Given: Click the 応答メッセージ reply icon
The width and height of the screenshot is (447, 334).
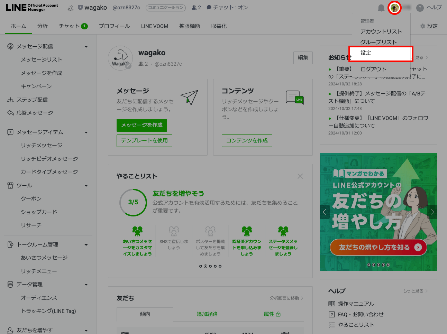Looking at the screenshot, I should tap(10, 113).
